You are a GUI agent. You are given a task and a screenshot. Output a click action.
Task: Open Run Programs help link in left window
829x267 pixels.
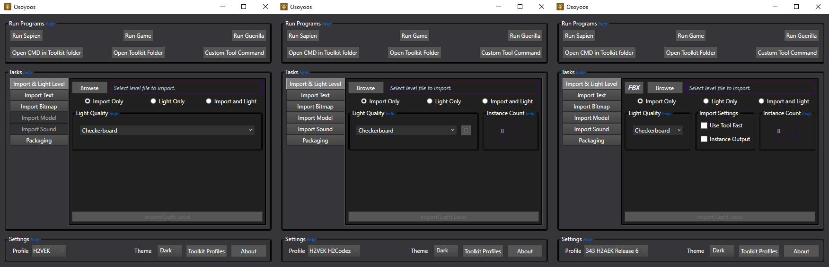pos(50,24)
